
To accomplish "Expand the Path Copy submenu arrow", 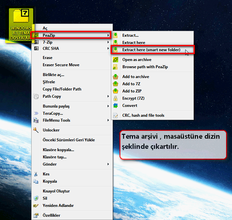I will click(108, 96).
